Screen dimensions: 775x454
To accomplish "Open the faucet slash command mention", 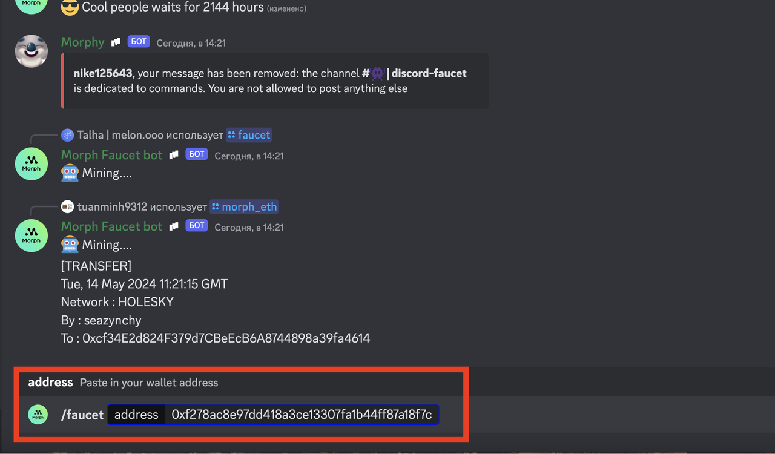I will pyautogui.click(x=249, y=135).
